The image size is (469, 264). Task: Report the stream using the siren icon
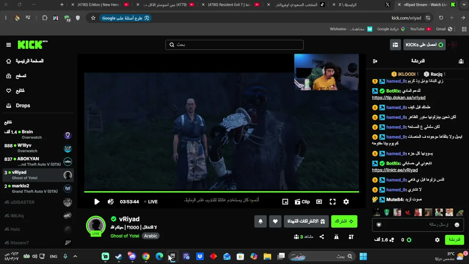pyautogui.click(x=336, y=237)
